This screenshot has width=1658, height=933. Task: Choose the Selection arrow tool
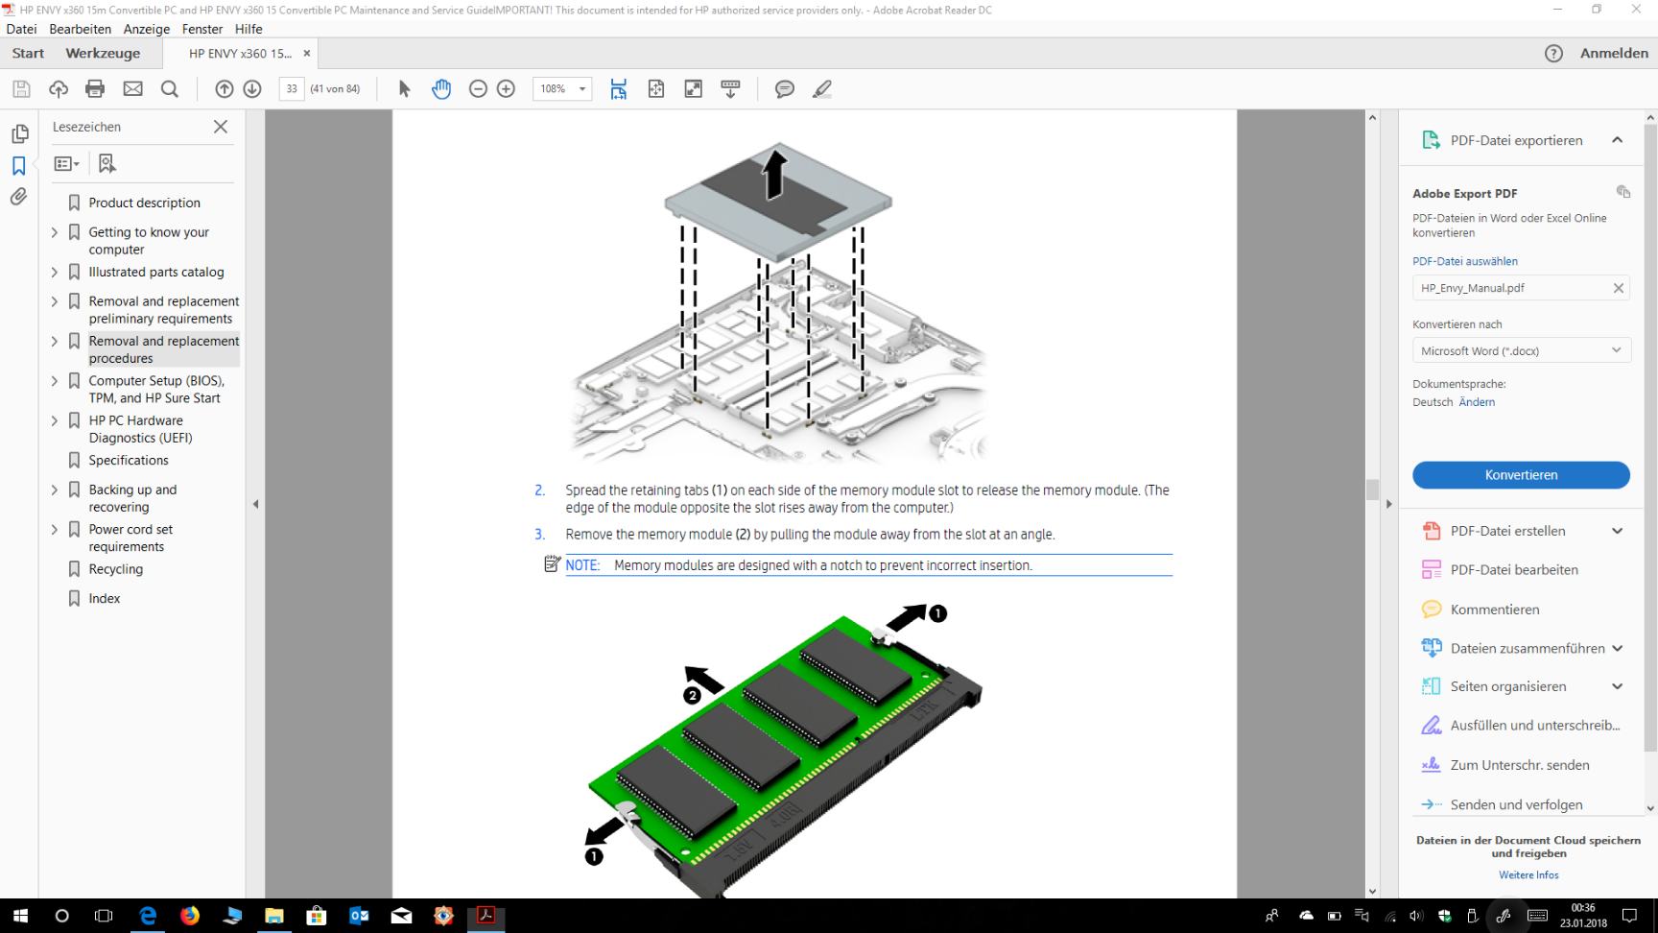coord(404,89)
